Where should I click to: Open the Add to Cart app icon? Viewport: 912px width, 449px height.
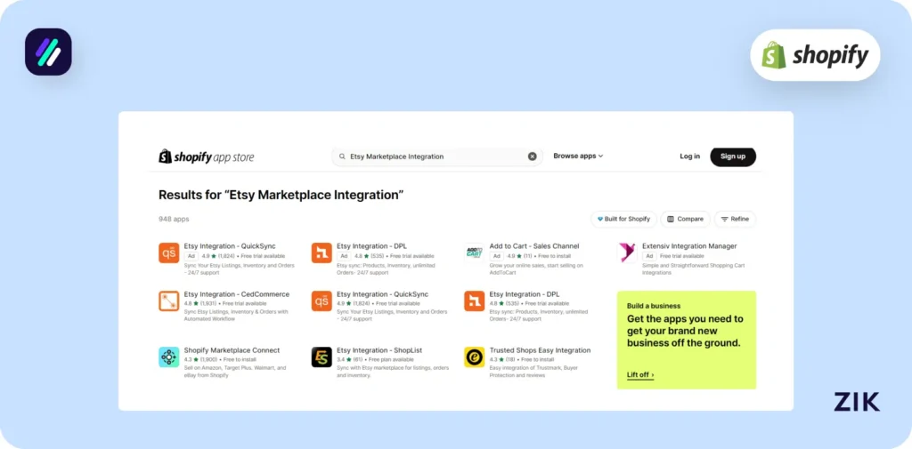click(x=474, y=253)
